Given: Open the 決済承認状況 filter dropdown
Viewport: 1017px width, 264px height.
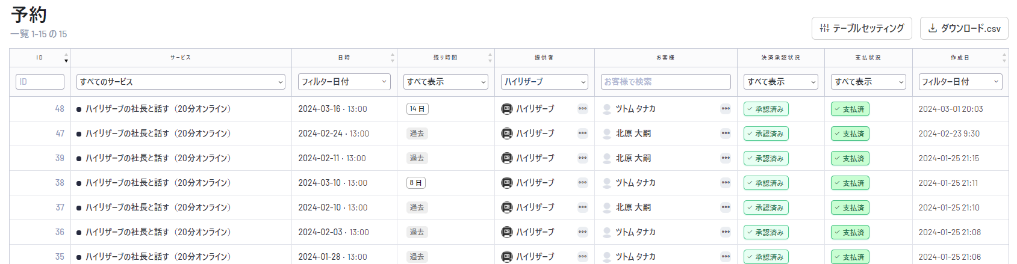Looking at the screenshot, I should (x=780, y=82).
